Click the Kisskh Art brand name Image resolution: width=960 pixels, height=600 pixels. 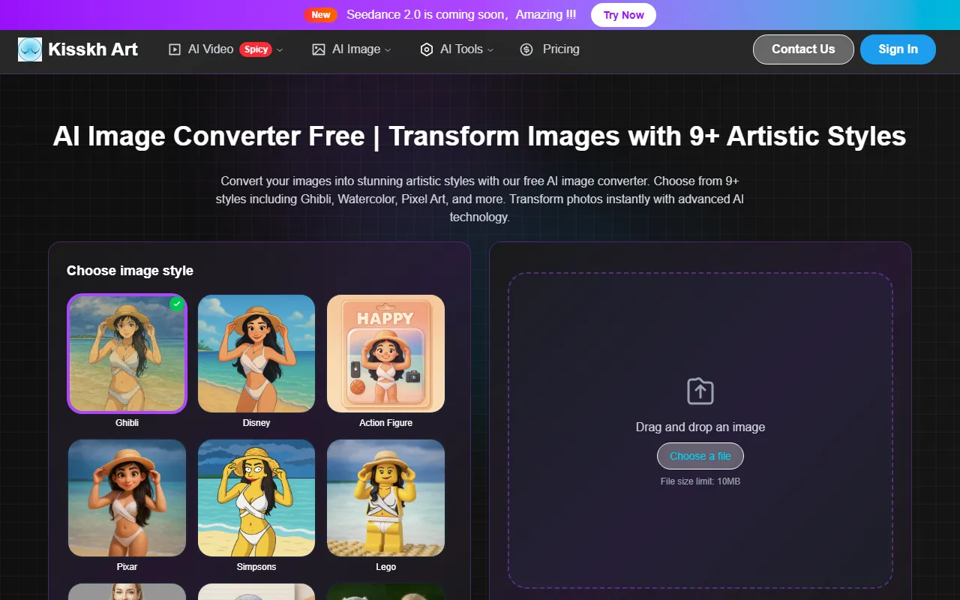point(93,49)
